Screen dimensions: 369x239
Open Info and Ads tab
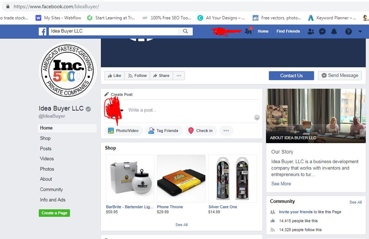(x=53, y=200)
